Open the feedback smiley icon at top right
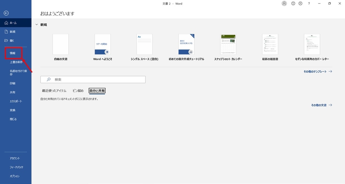Viewport: 345px width, 184px height. [x=293, y=3]
